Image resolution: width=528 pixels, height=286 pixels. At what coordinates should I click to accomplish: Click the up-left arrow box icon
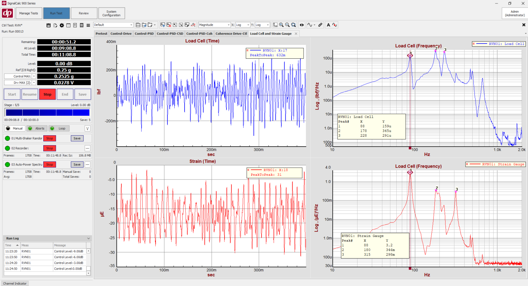[x=175, y=25]
